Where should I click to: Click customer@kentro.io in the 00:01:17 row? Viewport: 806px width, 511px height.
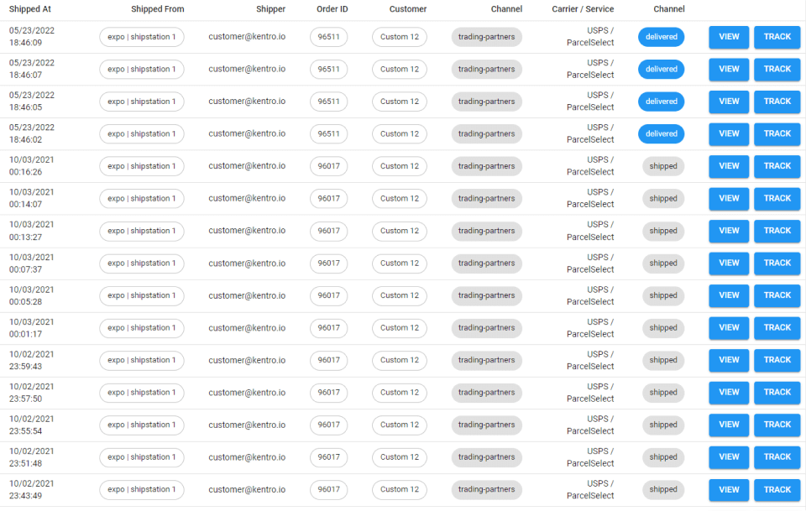point(247,328)
